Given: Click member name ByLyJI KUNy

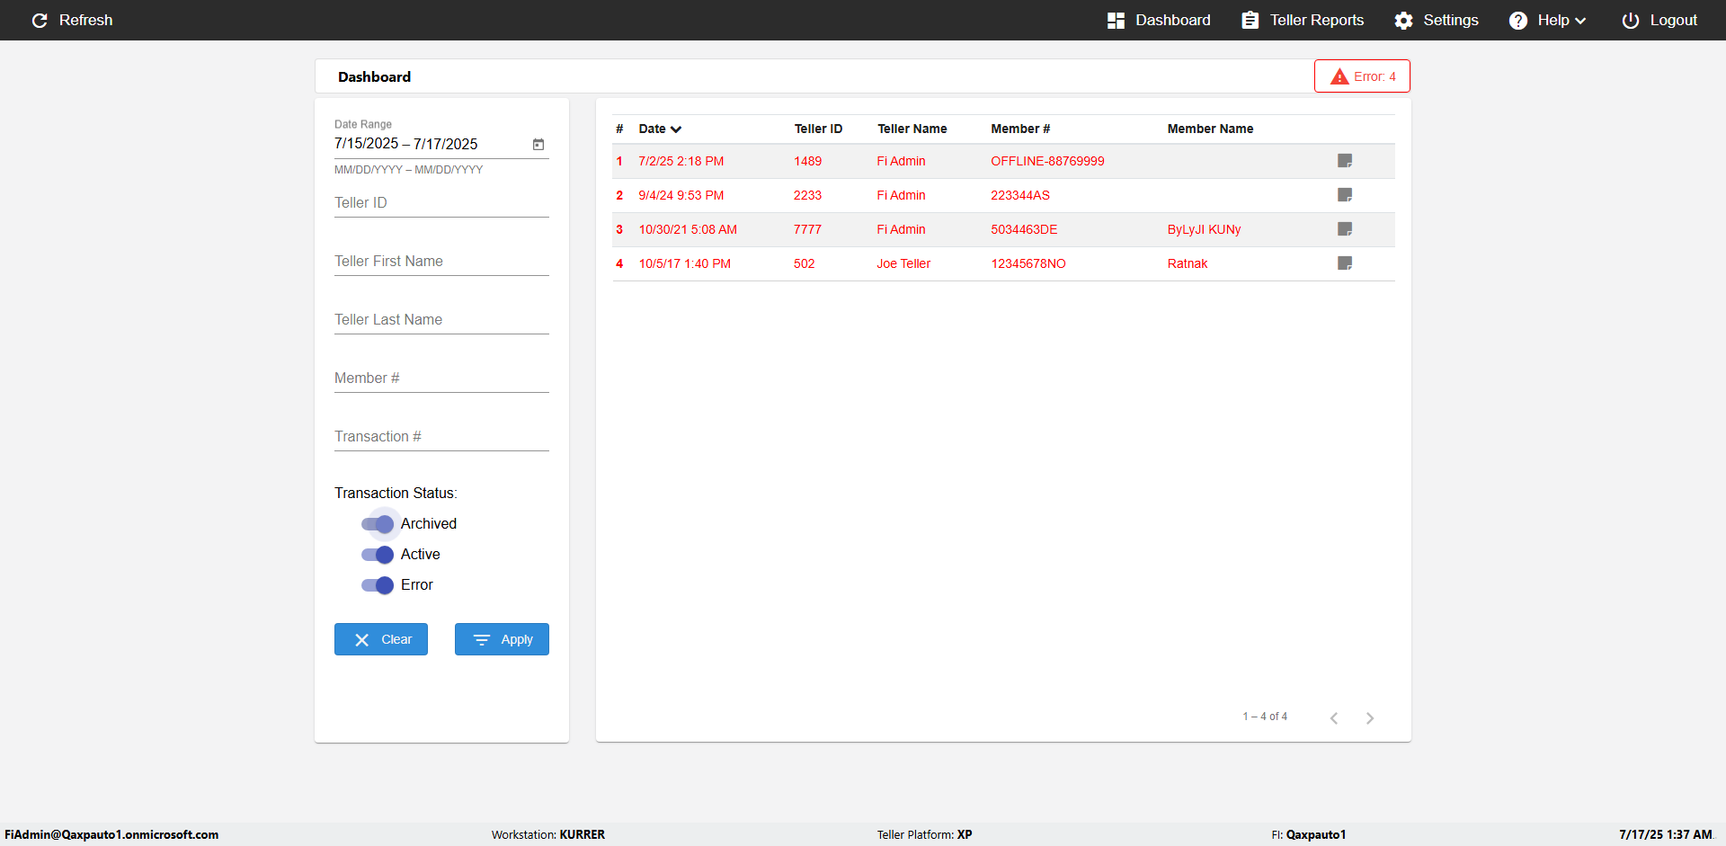Looking at the screenshot, I should (1204, 229).
